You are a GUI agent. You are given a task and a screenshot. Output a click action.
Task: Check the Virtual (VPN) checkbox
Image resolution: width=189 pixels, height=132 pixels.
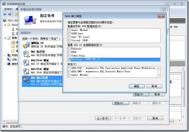(x=69, y=41)
